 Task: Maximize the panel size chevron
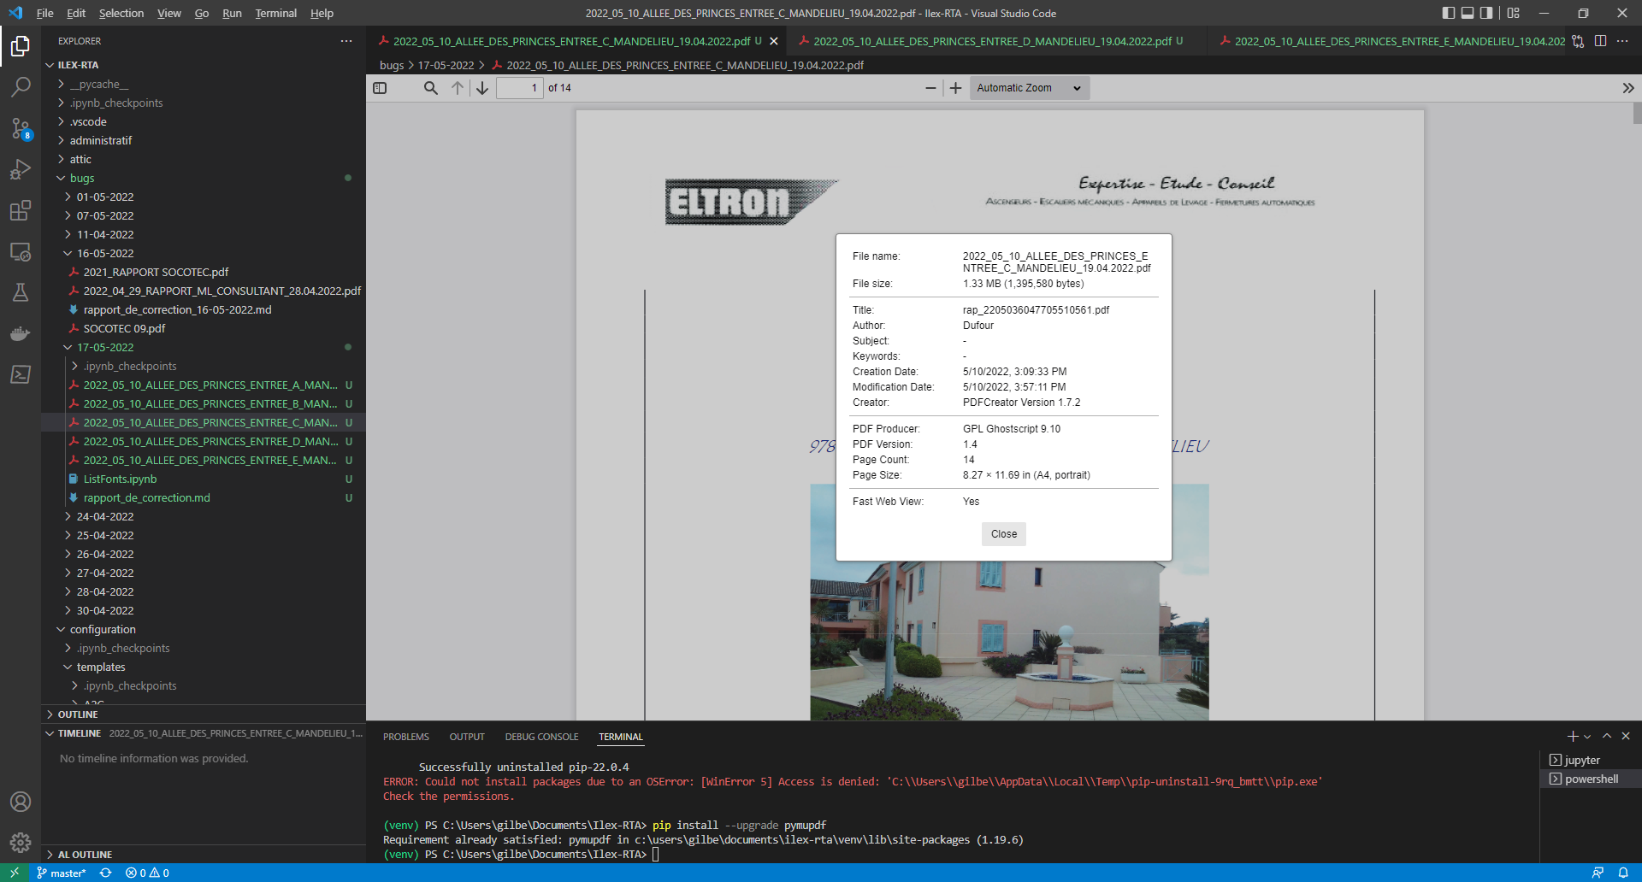click(x=1607, y=736)
